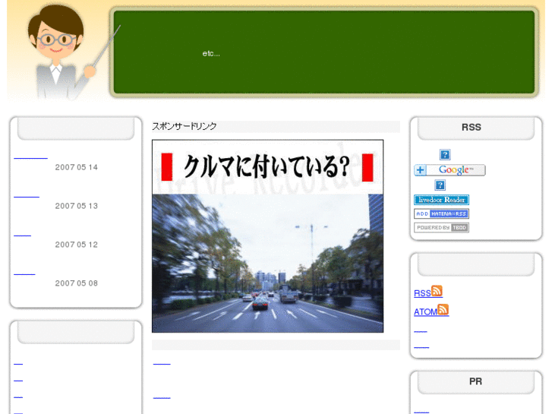Subscribe via the livedoor Reader badge
This screenshot has height=414, width=552.
441,200
